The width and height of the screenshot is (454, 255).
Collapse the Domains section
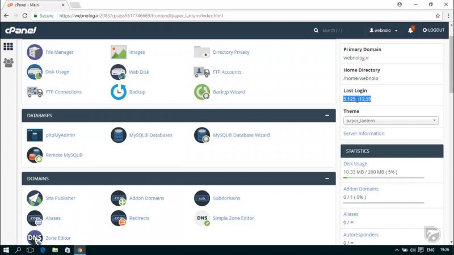pos(327,178)
